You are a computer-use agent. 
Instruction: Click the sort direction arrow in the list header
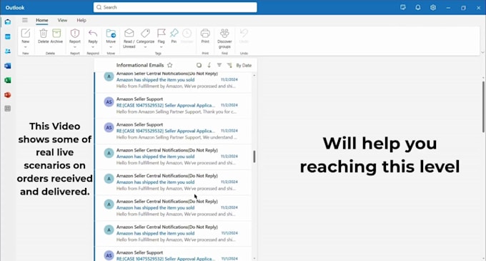coord(209,65)
